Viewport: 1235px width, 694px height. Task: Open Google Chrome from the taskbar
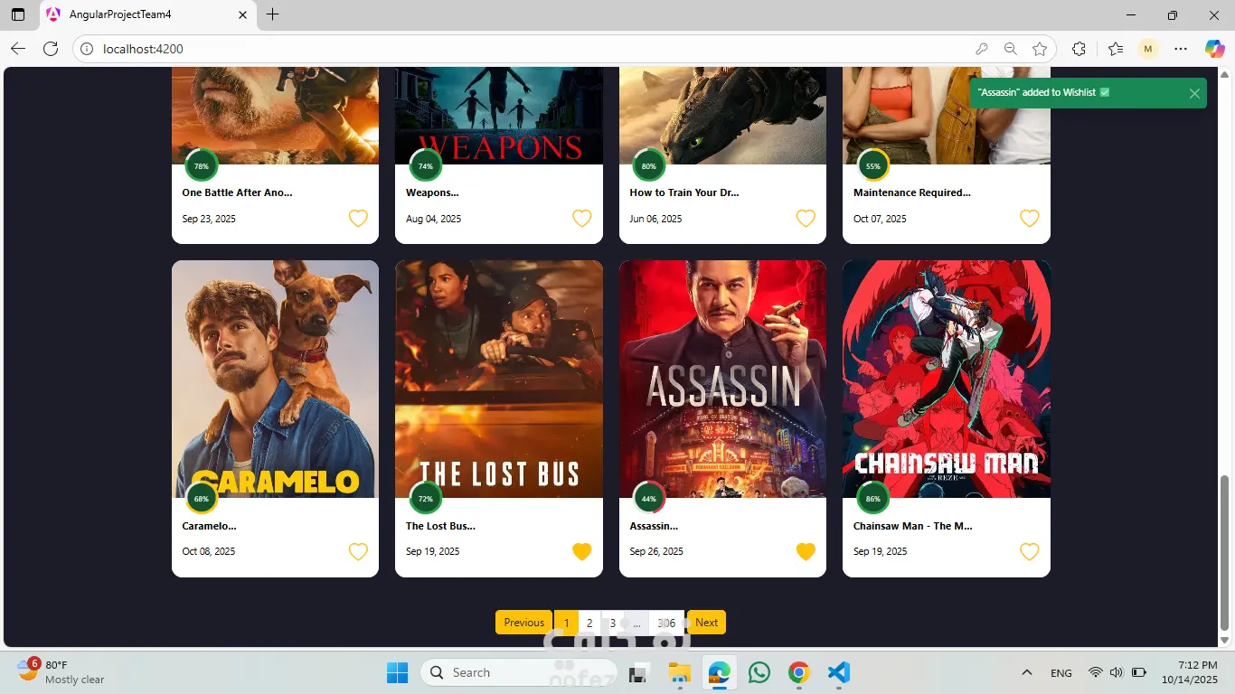coord(798,672)
